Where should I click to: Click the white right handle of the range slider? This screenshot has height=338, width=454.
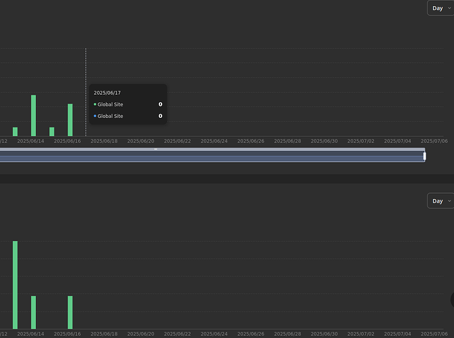(x=424, y=156)
